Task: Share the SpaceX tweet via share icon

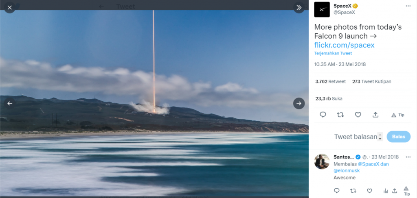Action: coord(375,115)
